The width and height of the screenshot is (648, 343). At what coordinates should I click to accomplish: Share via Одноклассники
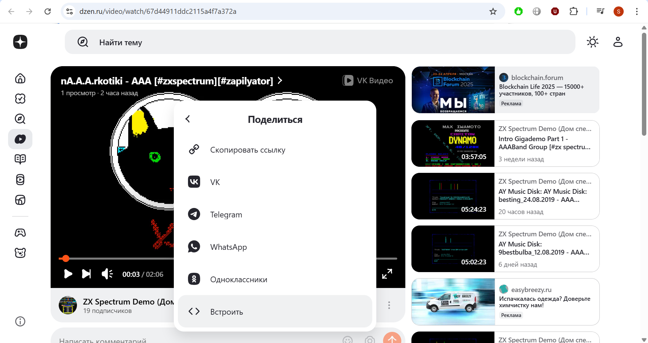275,279
